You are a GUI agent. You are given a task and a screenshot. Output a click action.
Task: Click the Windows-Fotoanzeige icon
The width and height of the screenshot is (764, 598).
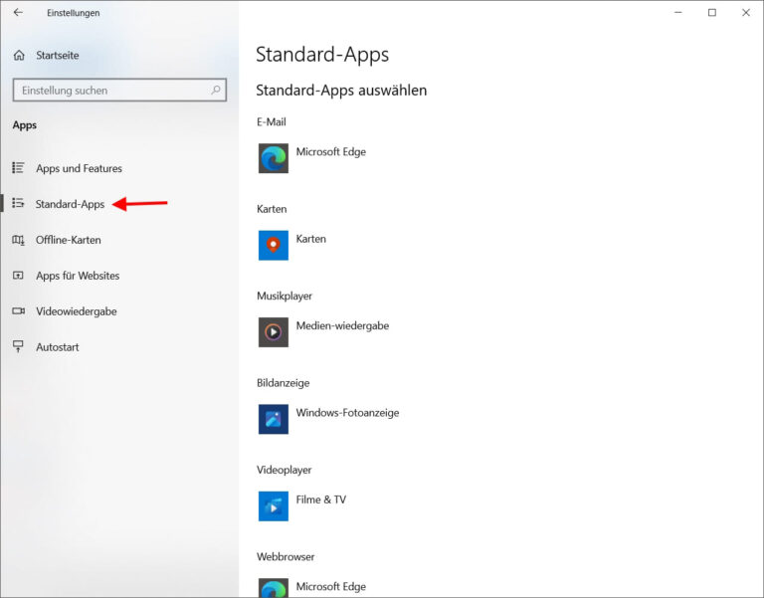(273, 419)
